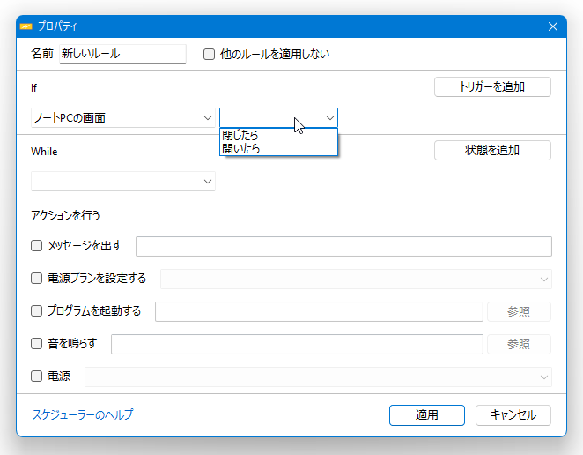Choose 閉じたら from the dropdown list
The image size is (583, 455).
click(278, 135)
